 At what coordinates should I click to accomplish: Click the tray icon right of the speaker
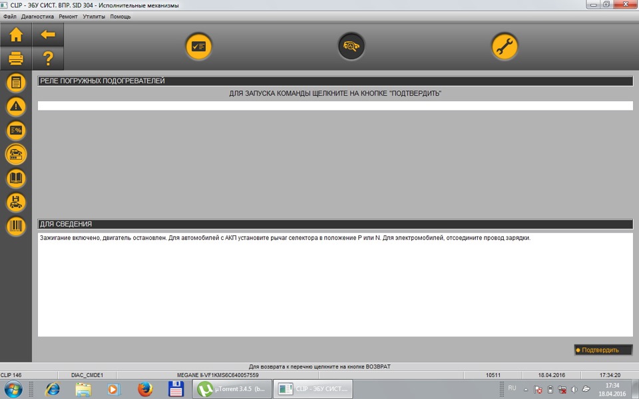tap(586, 390)
